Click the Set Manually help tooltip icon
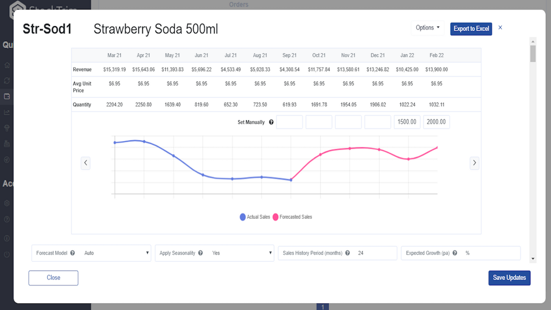The height and width of the screenshot is (310, 551). [271, 122]
